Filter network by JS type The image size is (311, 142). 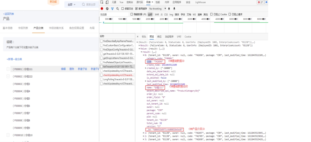(x=161, y=15)
